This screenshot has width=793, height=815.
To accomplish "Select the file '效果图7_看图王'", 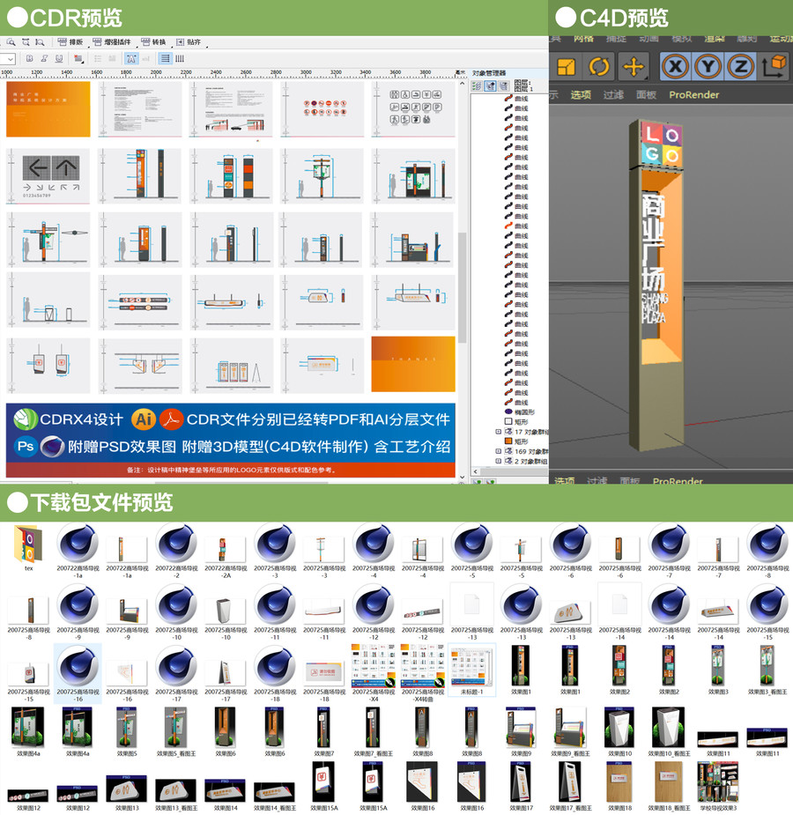I will tap(373, 732).
